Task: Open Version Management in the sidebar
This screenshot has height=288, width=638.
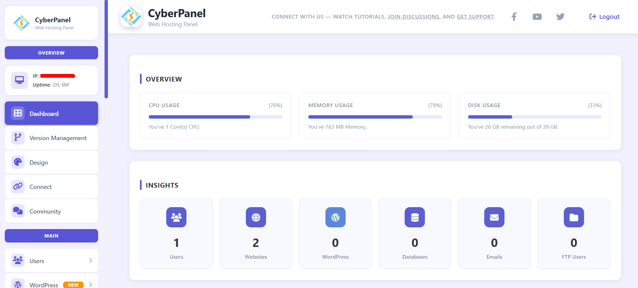Action: pos(51,138)
